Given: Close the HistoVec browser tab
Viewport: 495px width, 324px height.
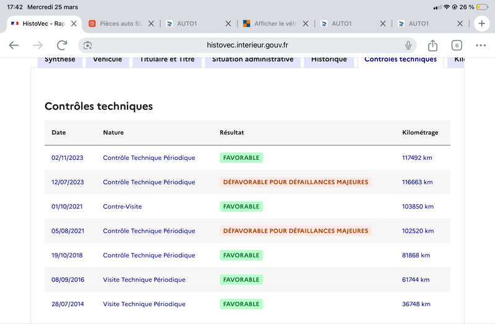Looking at the screenshot, I should click(74, 23).
